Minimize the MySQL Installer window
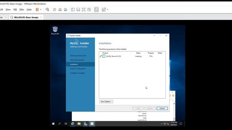 154,35
